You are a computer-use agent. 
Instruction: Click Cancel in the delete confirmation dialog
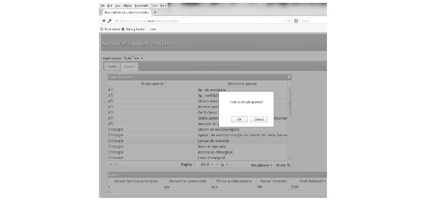click(259, 119)
